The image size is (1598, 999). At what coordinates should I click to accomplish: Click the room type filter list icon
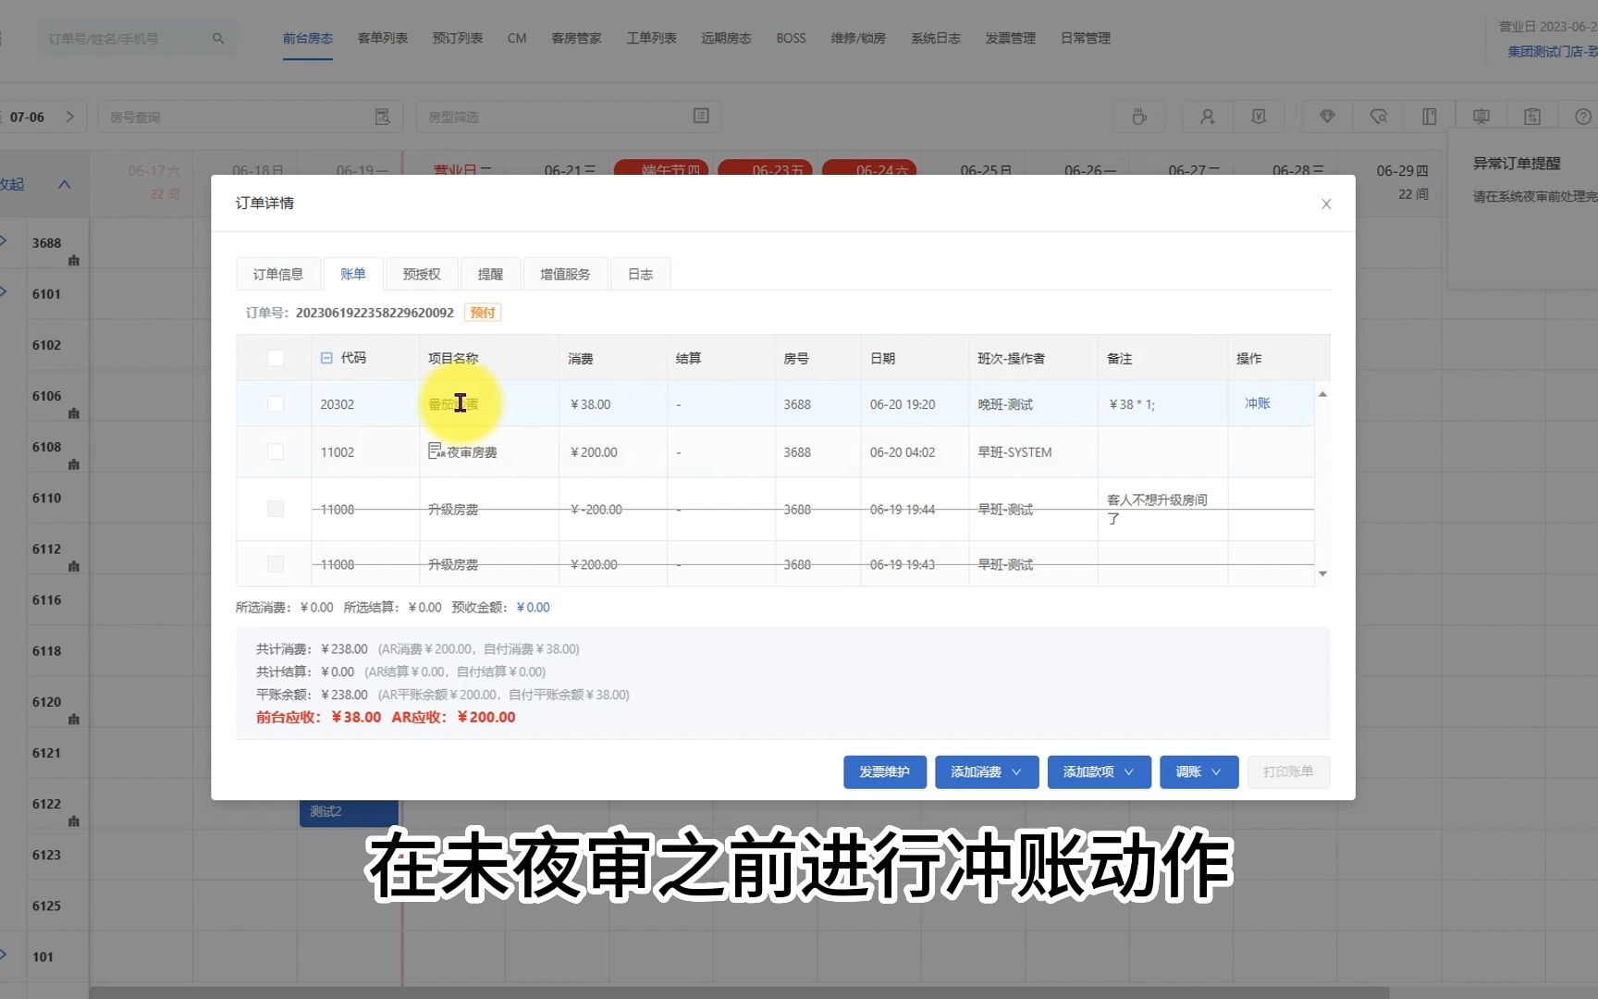pyautogui.click(x=701, y=116)
